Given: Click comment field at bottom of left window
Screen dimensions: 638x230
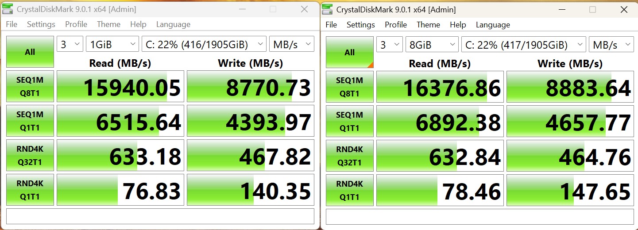Looking at the screenshot, I should pos(160,216).
